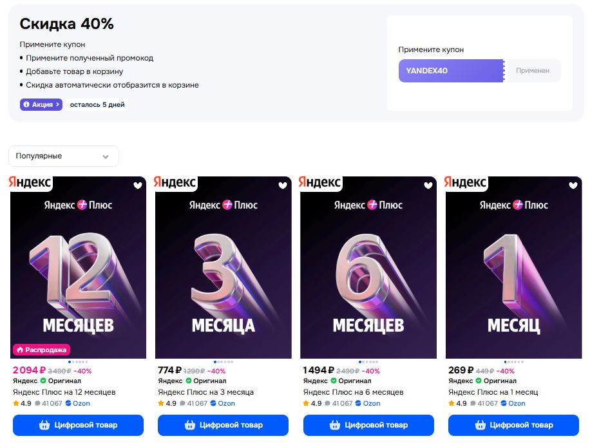Toggle heart on 1-month Yandex Plus card
590x443 pixels.
pyautogui.click(x=573, y=185)
